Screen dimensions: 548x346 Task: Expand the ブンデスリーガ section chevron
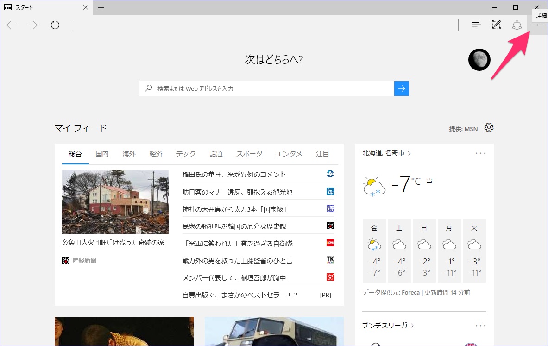pos(412,325)
